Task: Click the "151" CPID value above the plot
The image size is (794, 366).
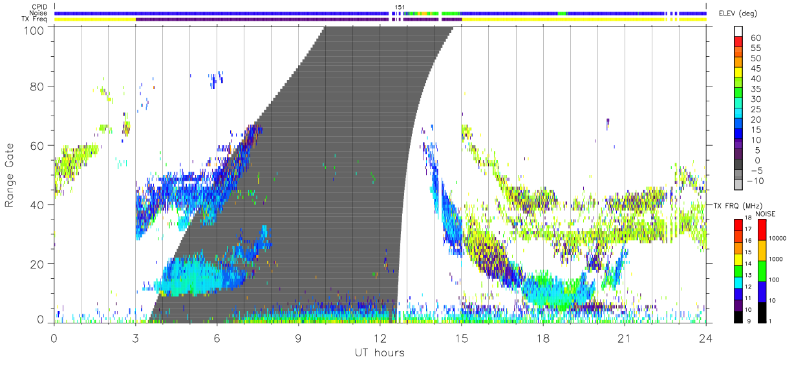Action: (400, 7)
